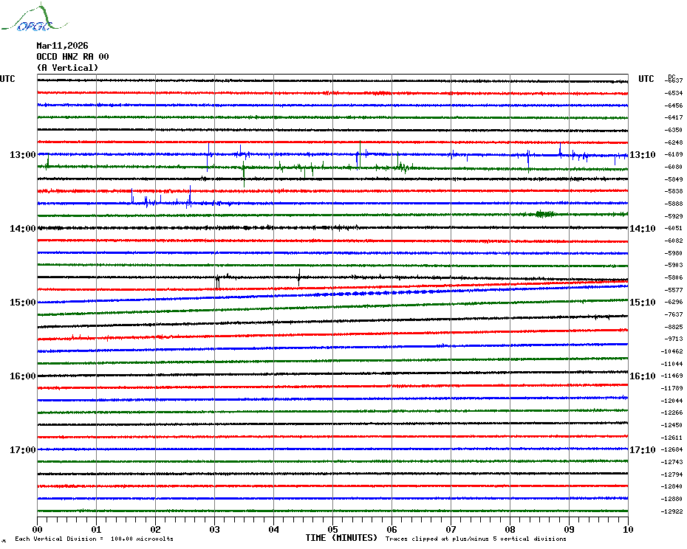Select the 10 minute axis tick label
687x549 pixels.
click(628, 529)
